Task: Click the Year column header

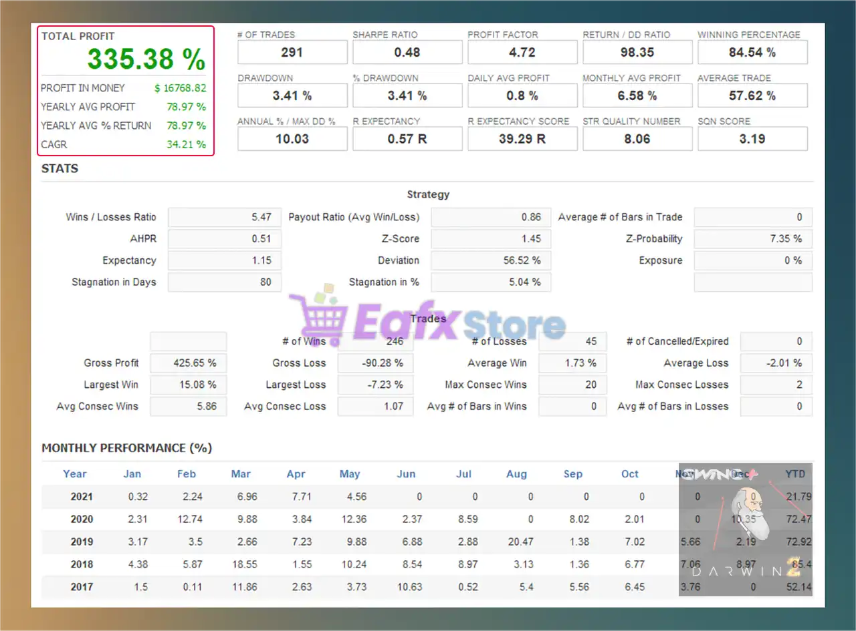Action: pos(75,474)
